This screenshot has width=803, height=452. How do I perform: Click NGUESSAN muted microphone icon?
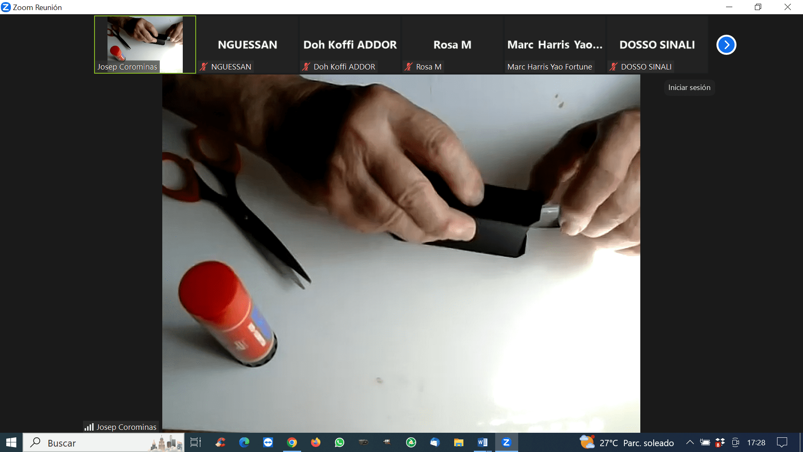coord(204,67)
